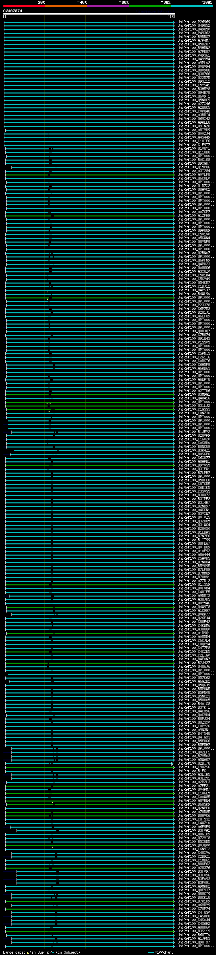216x955 pixels.
Task: Click the cyan ~100% identity legend segment
Action: click(x=192, y=6)
